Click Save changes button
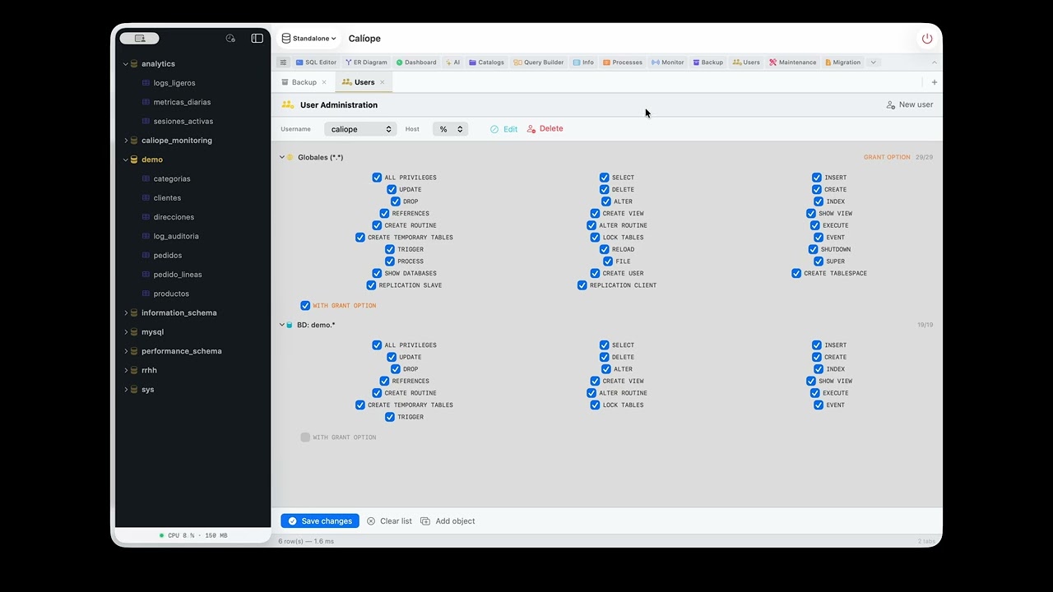 click(320, 521)
